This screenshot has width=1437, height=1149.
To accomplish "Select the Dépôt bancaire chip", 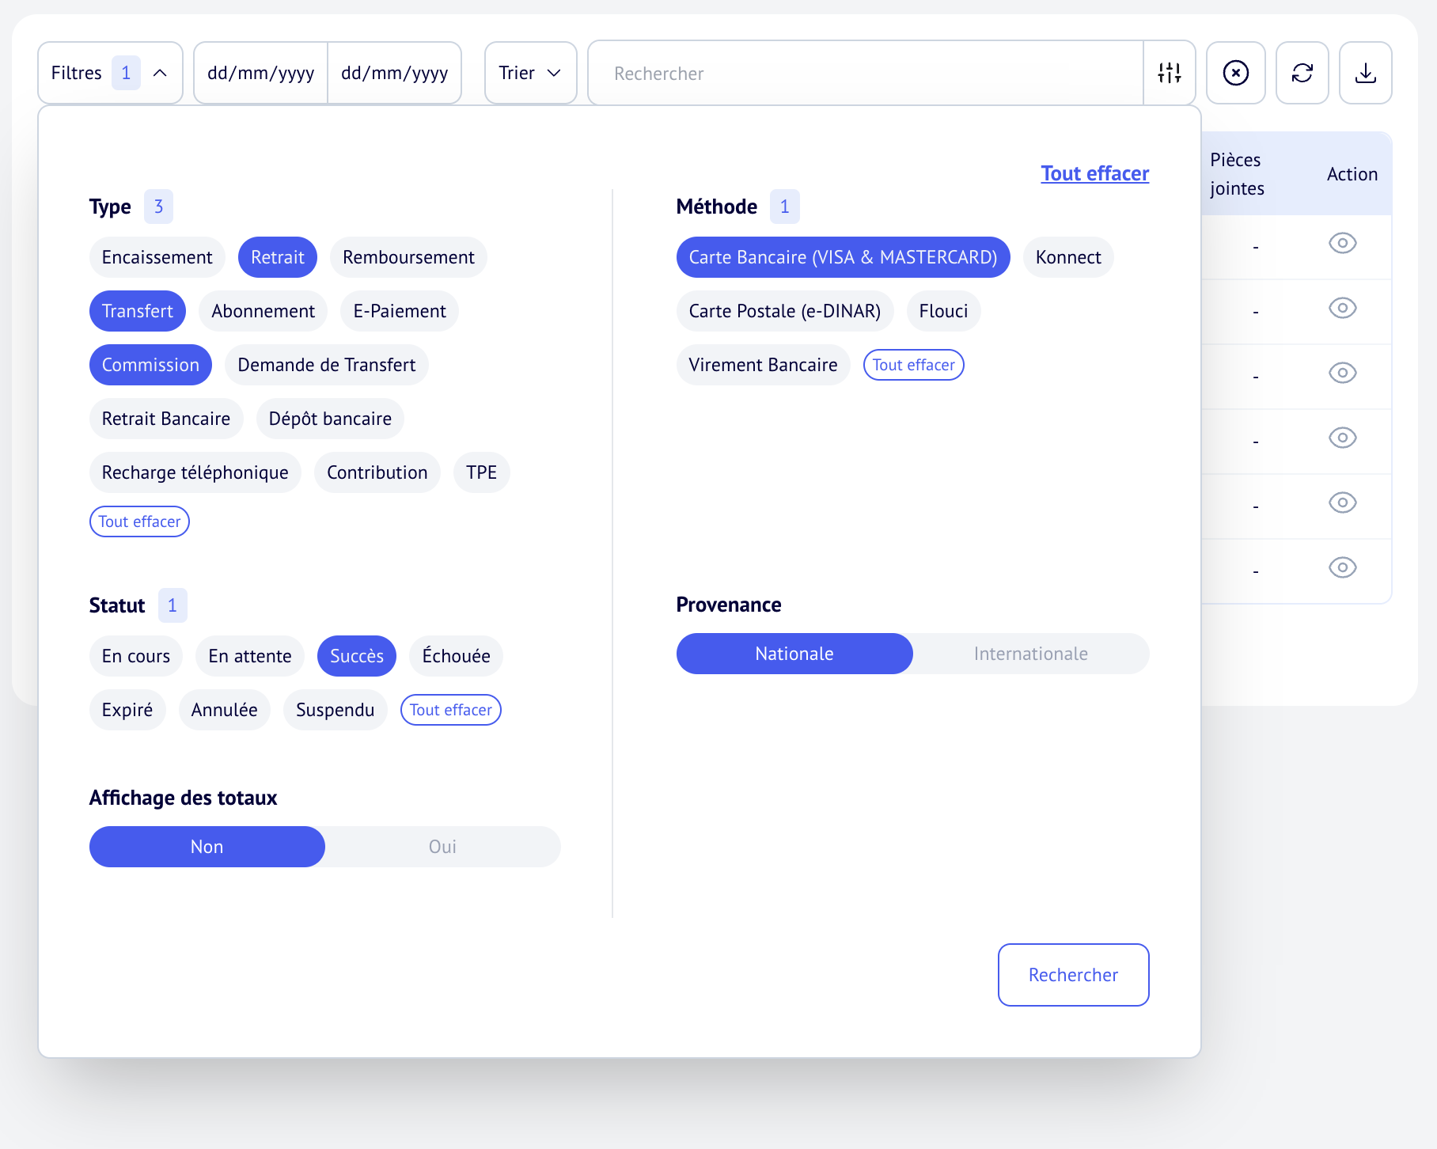I will pyautogui.click(x=330, y=419).
